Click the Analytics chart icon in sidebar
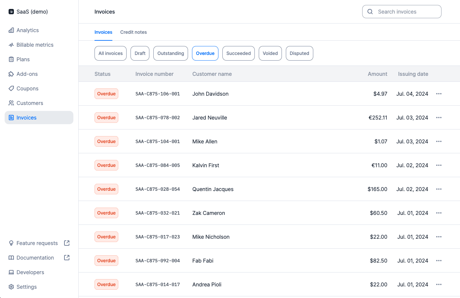460x298 pixels. [11, 30]
